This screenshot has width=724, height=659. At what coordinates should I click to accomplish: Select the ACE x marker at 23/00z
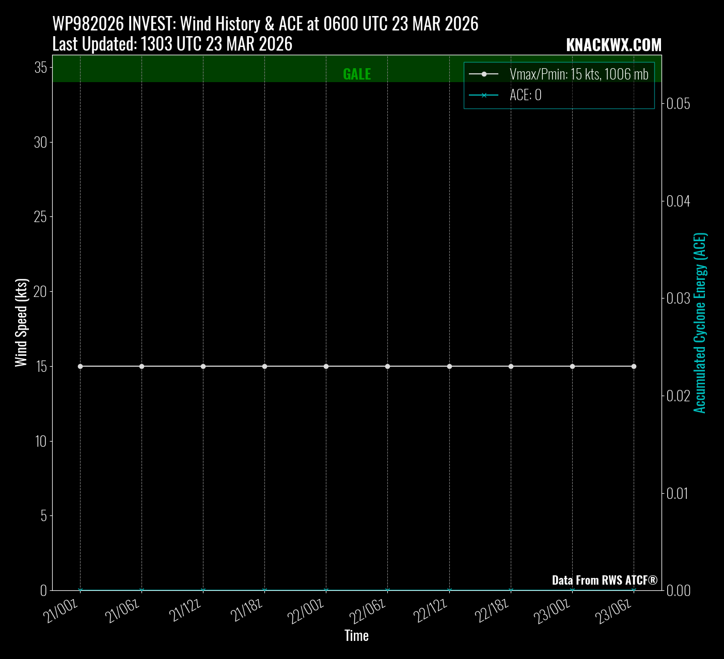(x=572, y=590)
